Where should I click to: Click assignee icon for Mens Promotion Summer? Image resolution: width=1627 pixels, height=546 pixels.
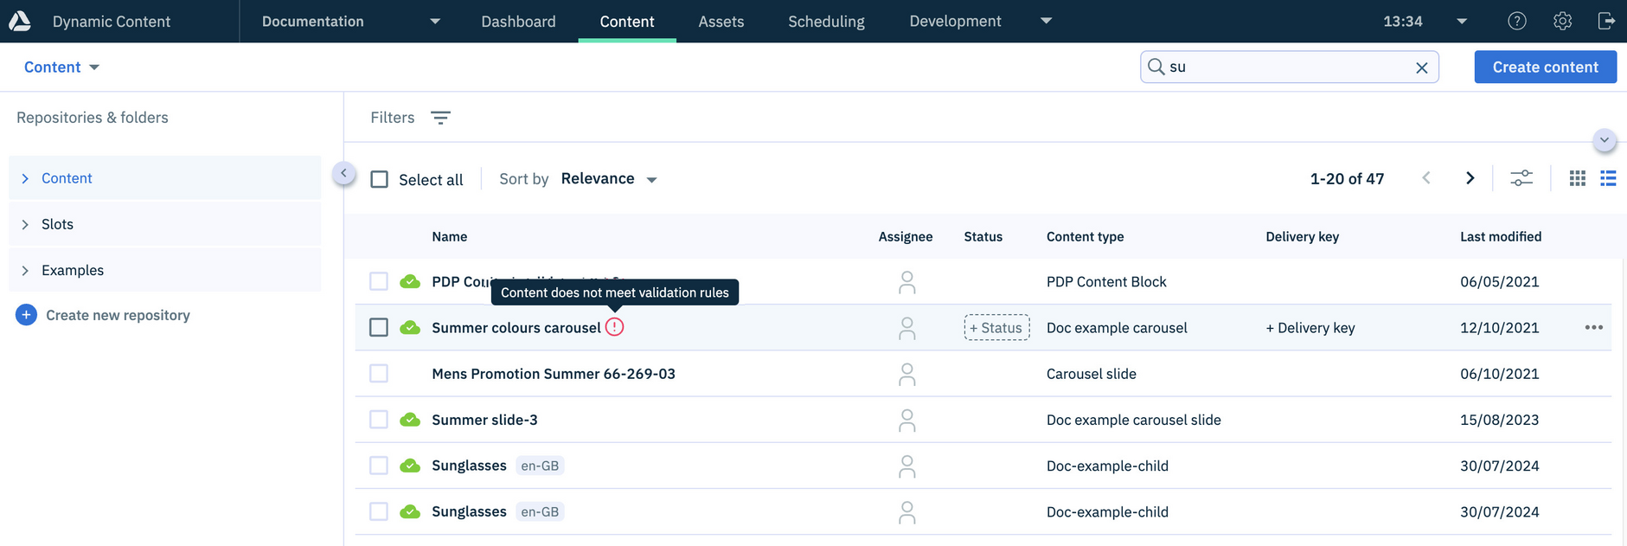click(x=906, y=374)
